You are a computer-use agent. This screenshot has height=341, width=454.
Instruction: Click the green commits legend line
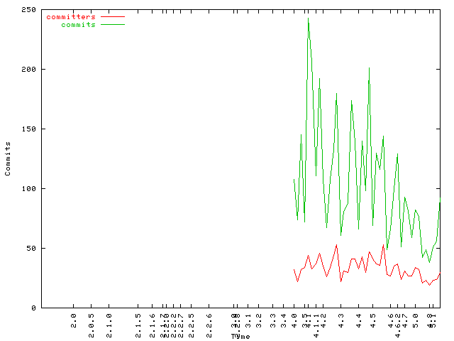pyautogui.click(x=113, y=24)
